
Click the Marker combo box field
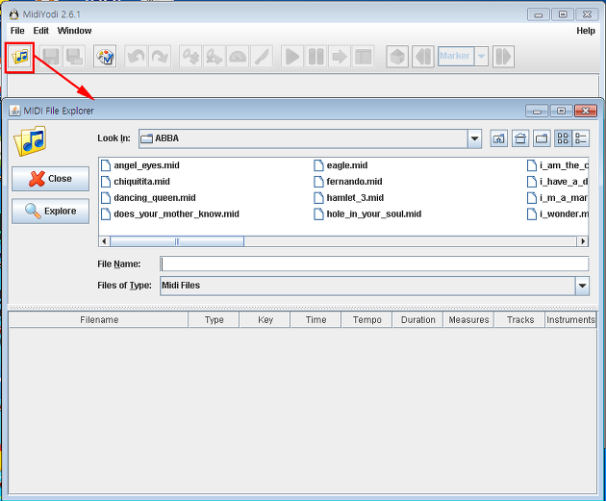click(x=456, y=57)
